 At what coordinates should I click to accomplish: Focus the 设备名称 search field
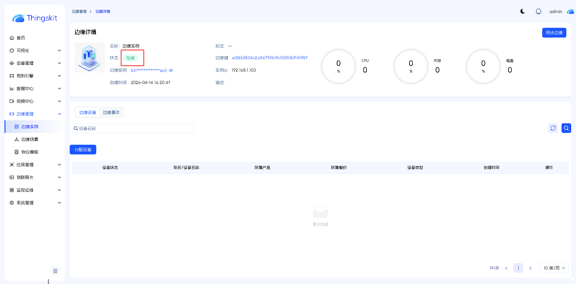click(x=132, y=128)
